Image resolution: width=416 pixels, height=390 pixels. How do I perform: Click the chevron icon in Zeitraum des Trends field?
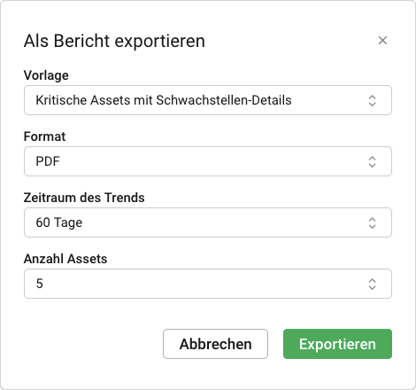(372, 222)
